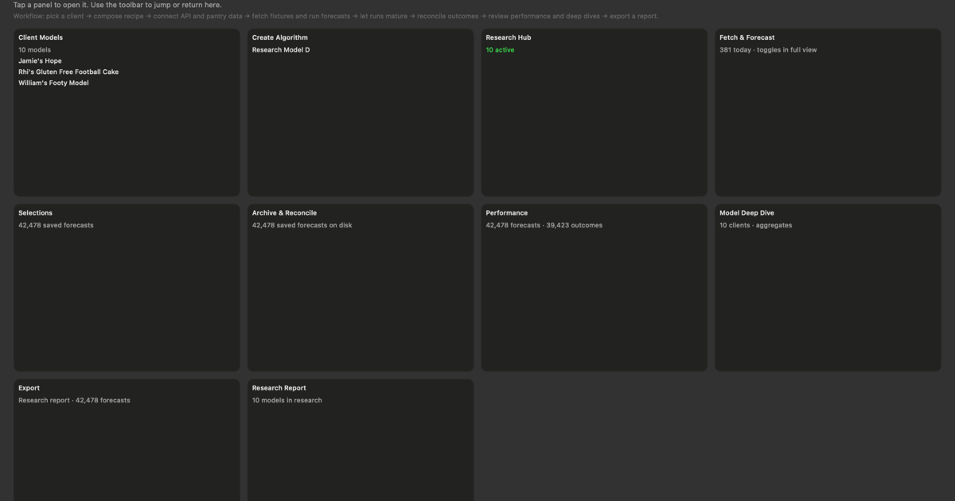Open the Research Hub panel
955x501 pixels.
[594, 112]
